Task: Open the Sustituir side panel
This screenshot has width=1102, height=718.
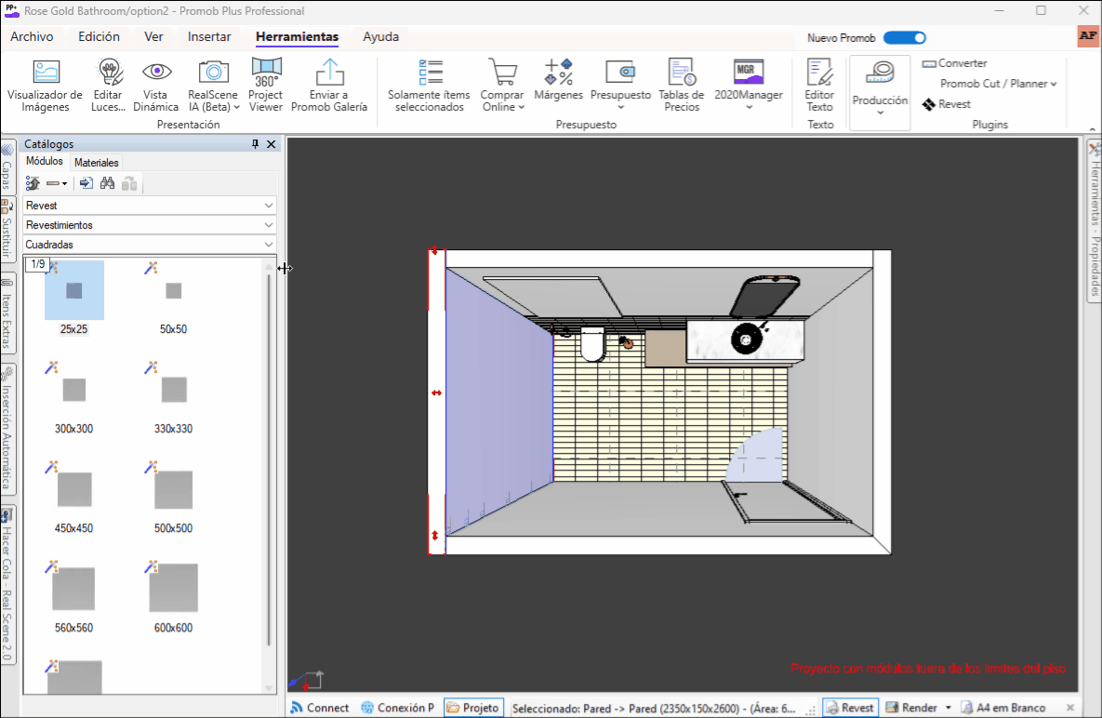Action: pos(7,228)
